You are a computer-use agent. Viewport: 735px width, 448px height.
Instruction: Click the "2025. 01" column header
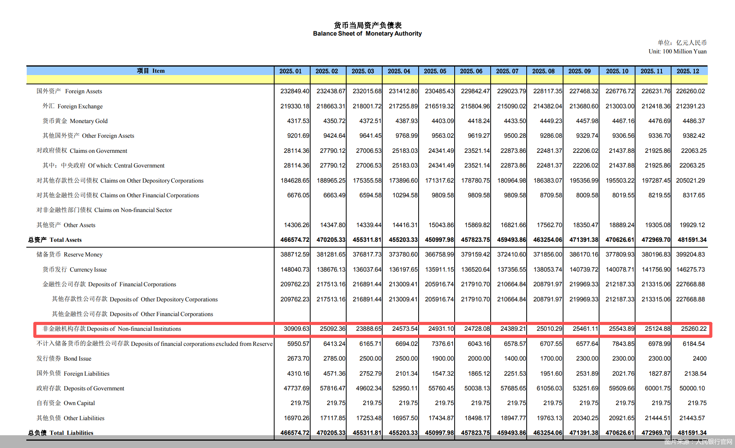[x=290, y=71]
